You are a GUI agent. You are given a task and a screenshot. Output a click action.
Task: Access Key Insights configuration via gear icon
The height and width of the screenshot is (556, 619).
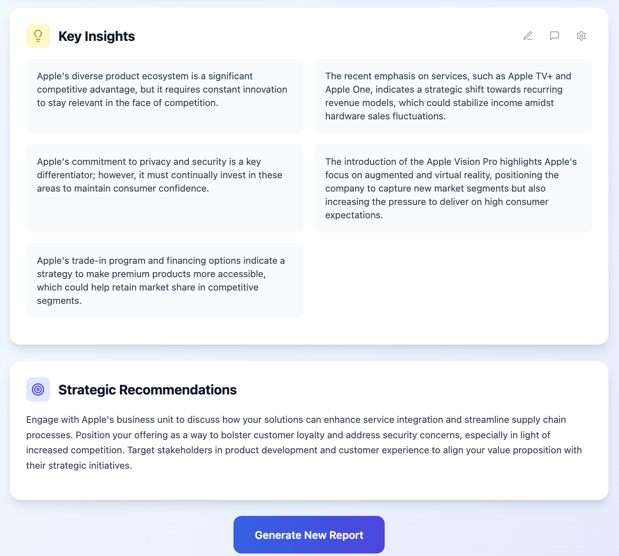581,36
